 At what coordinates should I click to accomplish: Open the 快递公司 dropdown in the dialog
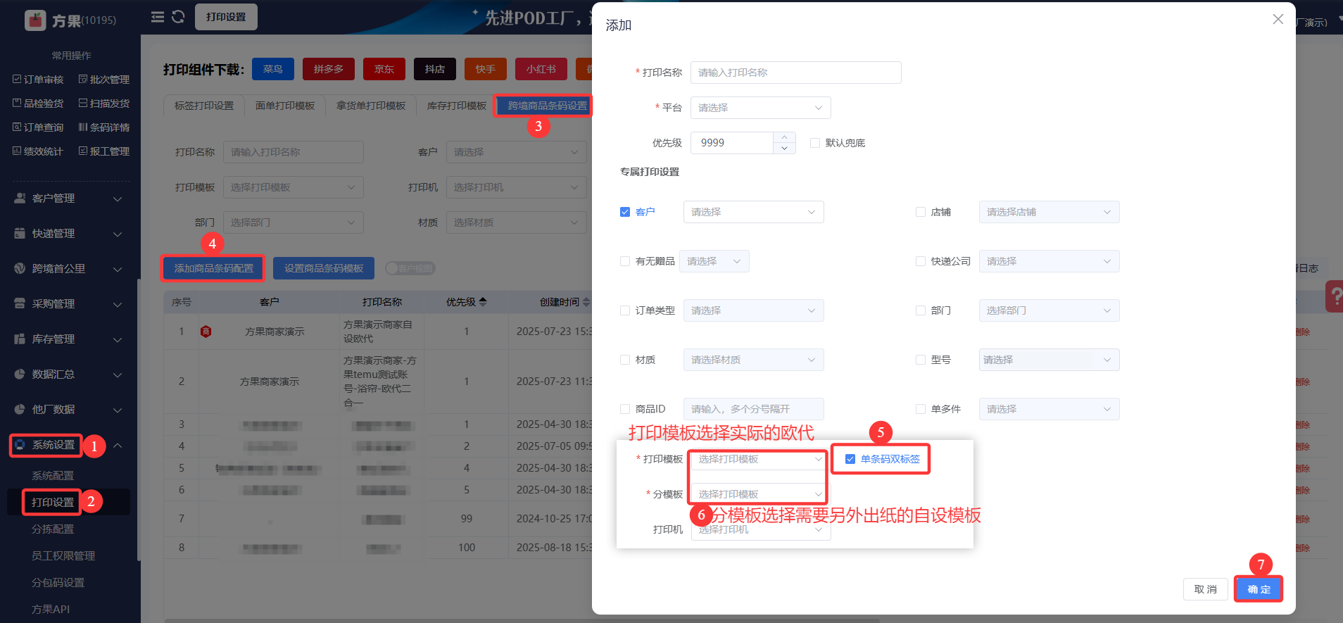[1049, 261]
